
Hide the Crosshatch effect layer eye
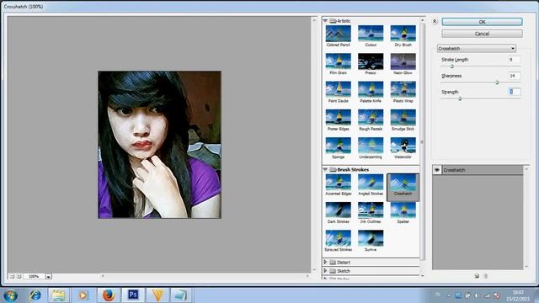(x=437, y=170)
